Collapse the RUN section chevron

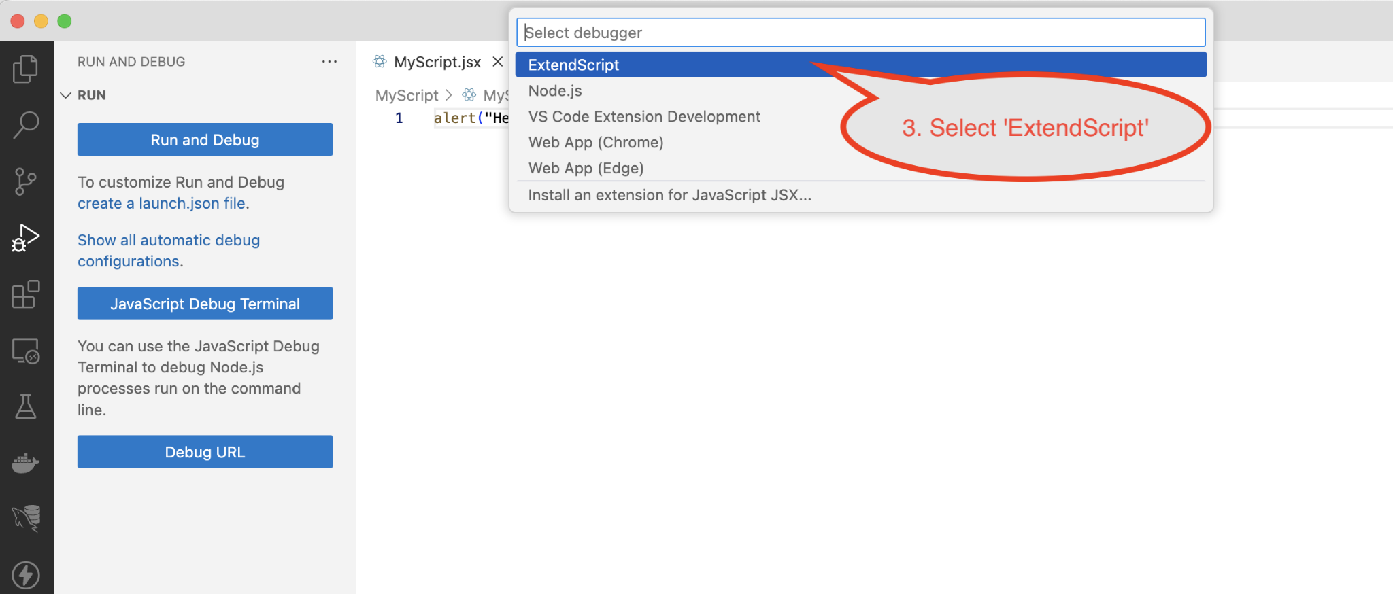click(66, 95)
